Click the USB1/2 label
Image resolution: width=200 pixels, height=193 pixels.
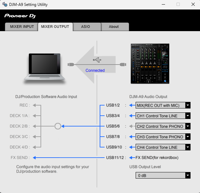coord(113,105)
